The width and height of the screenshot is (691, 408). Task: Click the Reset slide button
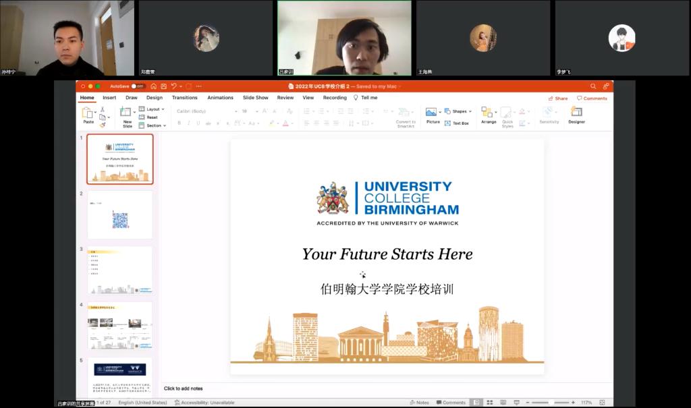click(148, 117)
